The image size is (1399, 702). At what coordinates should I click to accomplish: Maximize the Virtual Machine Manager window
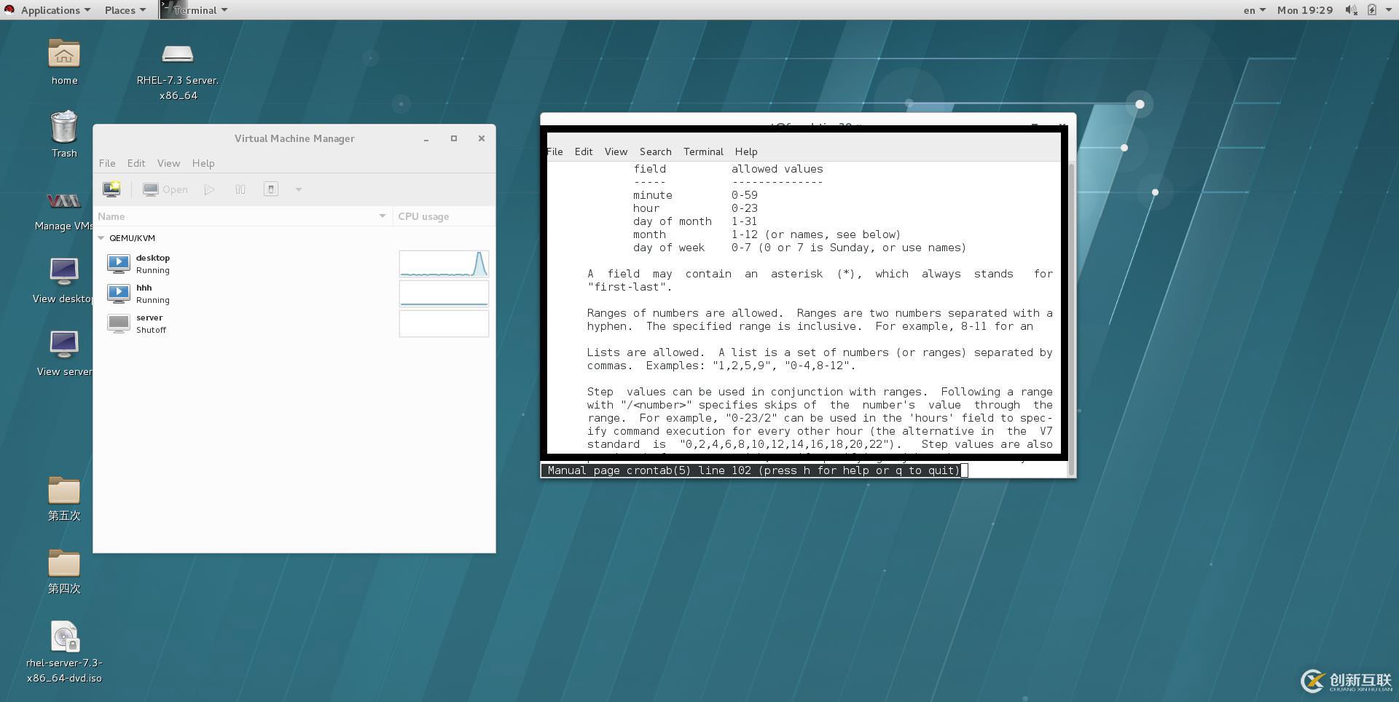point(454,138)
